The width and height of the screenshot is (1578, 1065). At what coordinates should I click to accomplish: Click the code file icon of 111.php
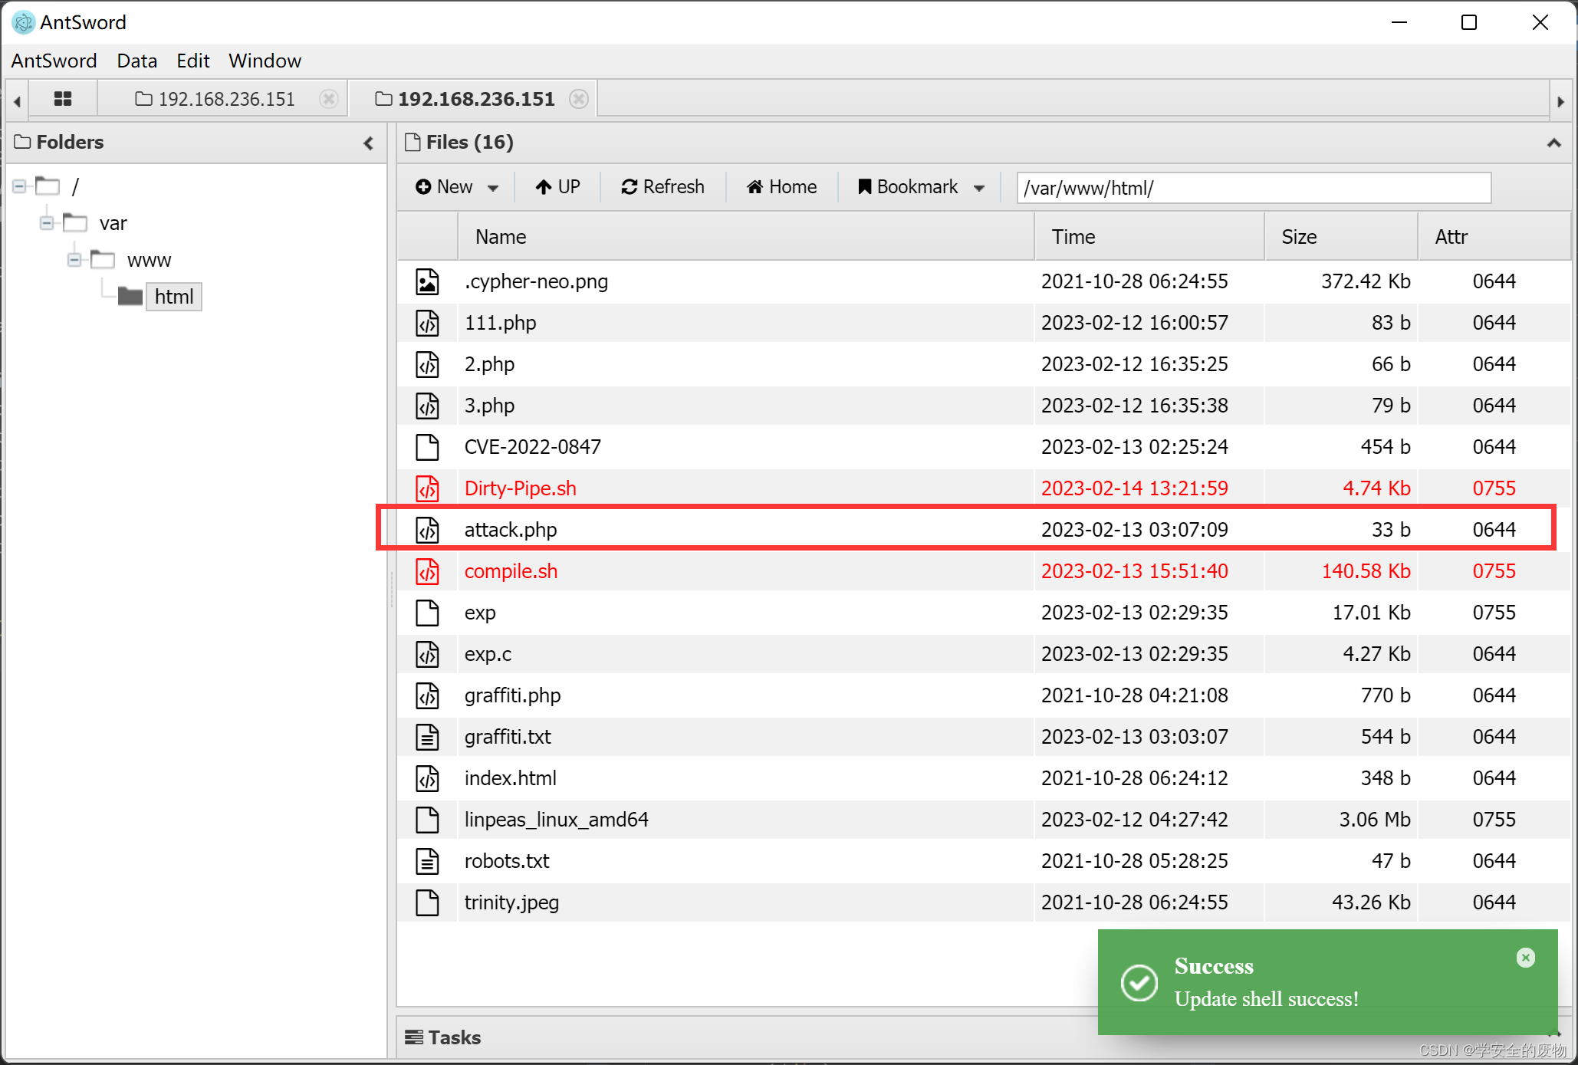(427, 323)
